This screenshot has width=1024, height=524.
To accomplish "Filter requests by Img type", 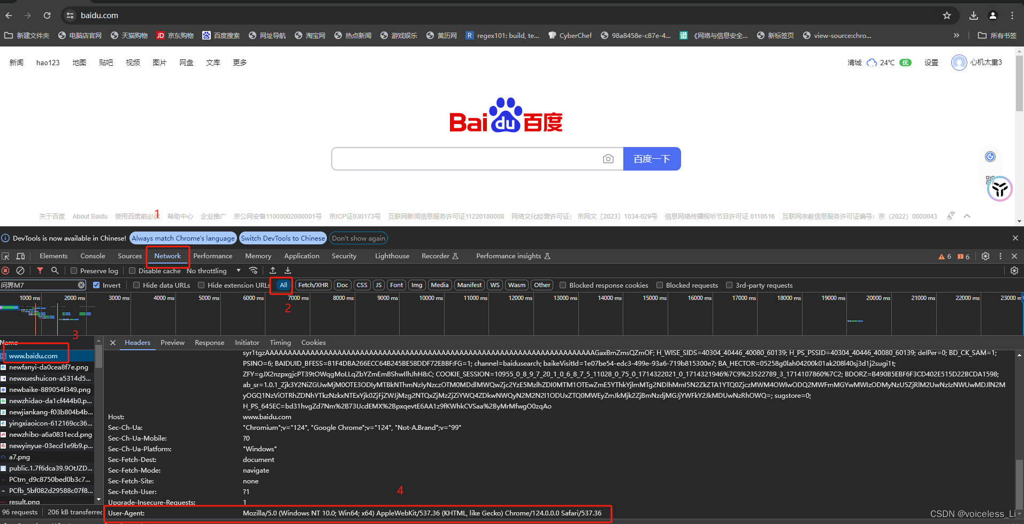I will [x=417, y=285].
